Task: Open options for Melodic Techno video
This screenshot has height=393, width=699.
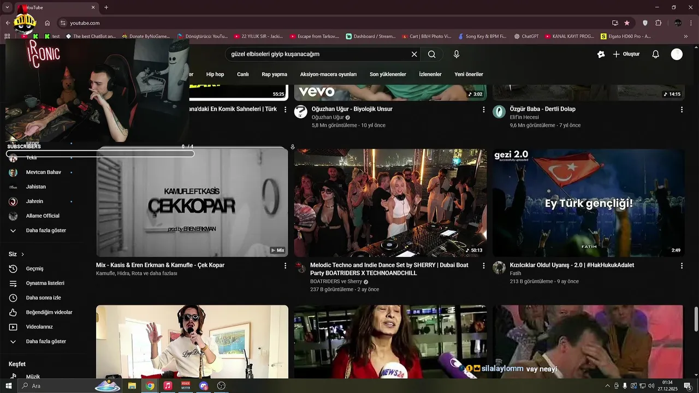Action: [x=483, y=266]
